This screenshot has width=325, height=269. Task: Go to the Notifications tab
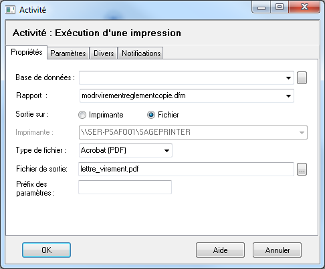click(141, 53)
